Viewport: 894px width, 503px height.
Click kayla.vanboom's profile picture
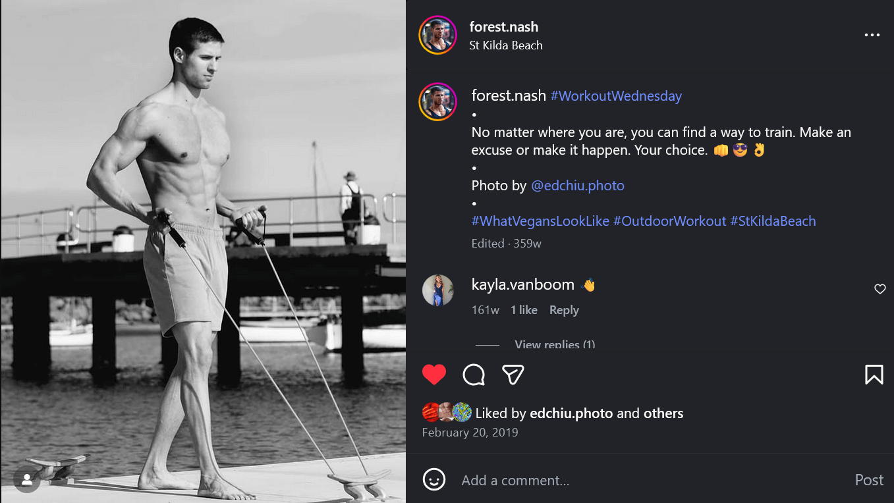click(437, 290)
